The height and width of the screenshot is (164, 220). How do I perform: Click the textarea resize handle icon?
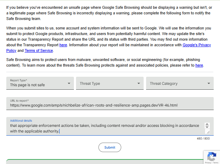[208, 132]
